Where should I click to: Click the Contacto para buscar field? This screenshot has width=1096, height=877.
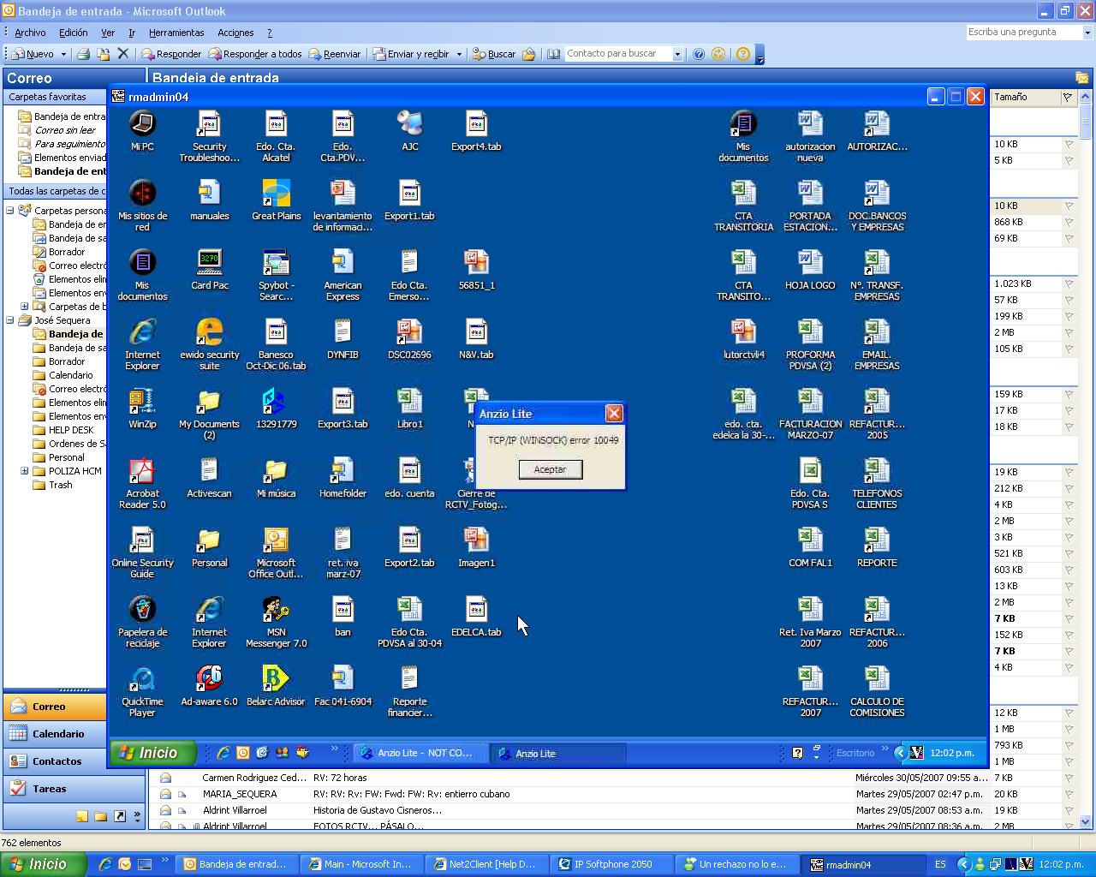[617, 54]
